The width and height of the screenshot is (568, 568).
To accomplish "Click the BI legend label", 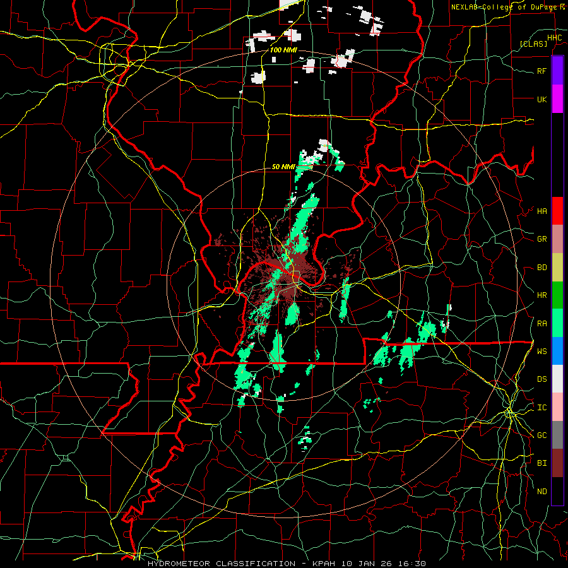I will (541, 463).
